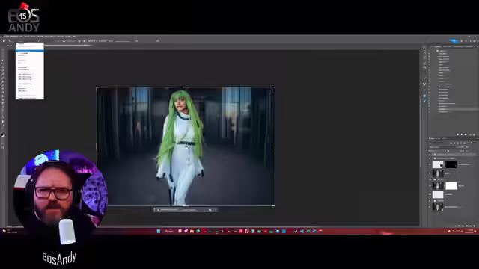
Task: Open the Windows Start button on the taskbar
Action: [159, 232]
